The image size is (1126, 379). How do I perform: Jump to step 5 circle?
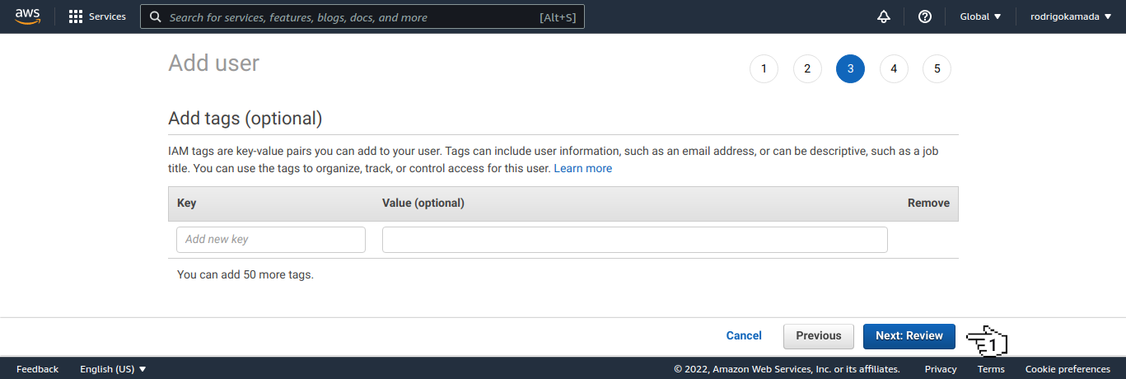937,69
